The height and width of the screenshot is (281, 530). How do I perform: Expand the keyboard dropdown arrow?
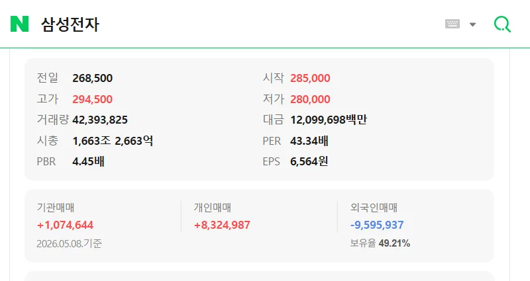(x=473, y=24)
